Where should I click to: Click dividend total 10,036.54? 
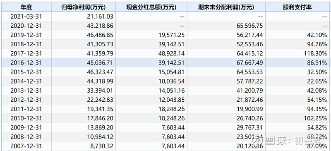point(171,81)
